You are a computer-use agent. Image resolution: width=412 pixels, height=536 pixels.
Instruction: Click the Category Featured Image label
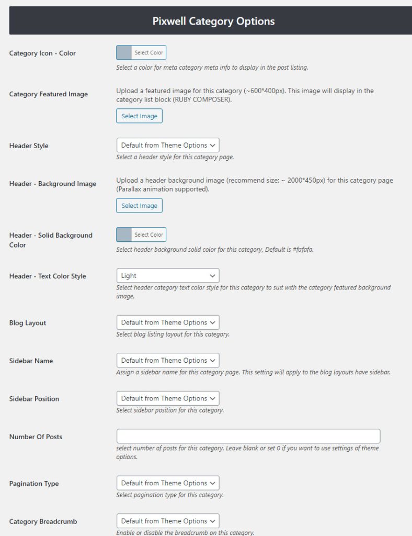pos(49,94)
